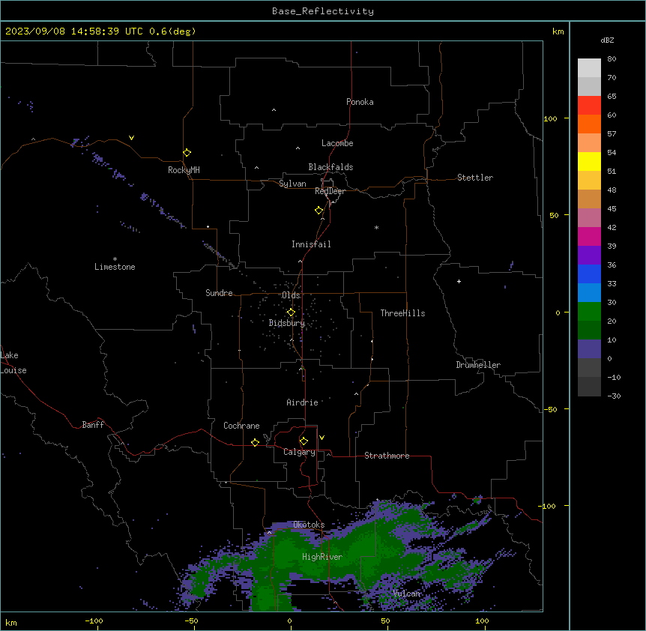Click -100 tick on bottom horizontal axis
The image size is (646, 631).
[x=94, y=621]
